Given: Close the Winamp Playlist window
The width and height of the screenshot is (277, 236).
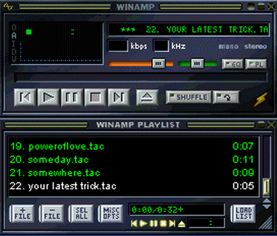Looking at the screenshot, I should pyautogui.click(x=271, y=124).
